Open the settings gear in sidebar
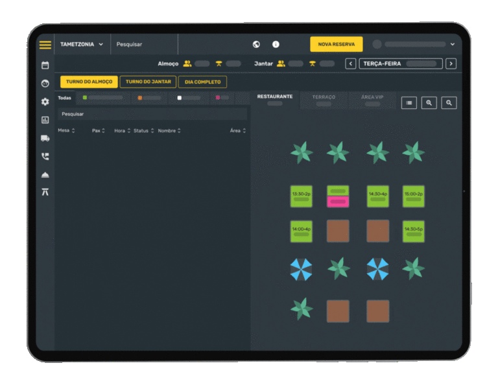The height and width of the screenshot is (385, 498). point(45,102)
